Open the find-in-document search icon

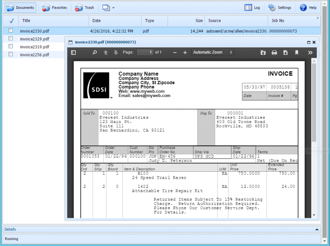(95, 53)
